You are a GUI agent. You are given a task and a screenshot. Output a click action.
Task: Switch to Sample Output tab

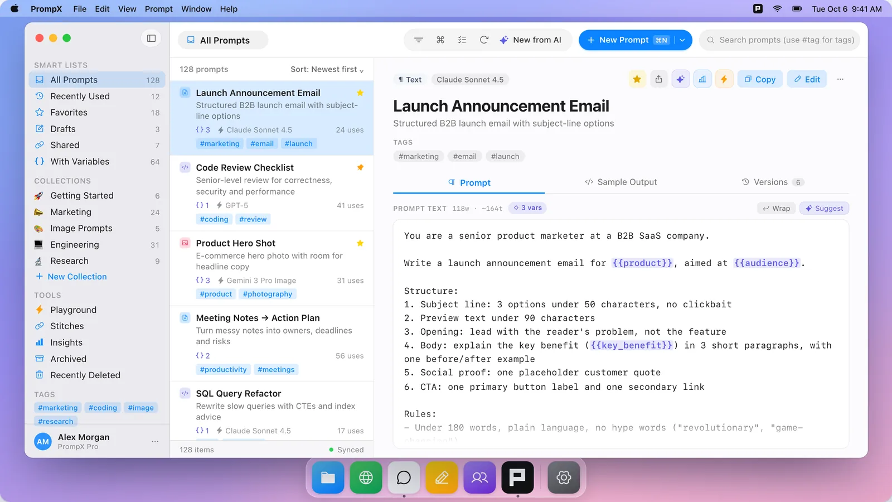620,182
